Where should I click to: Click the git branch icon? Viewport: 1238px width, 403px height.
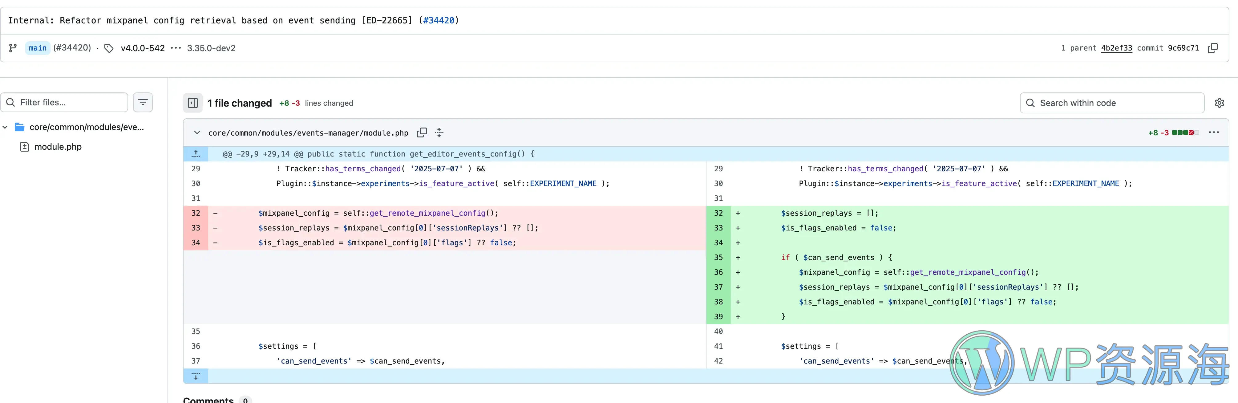click(13, 48)
